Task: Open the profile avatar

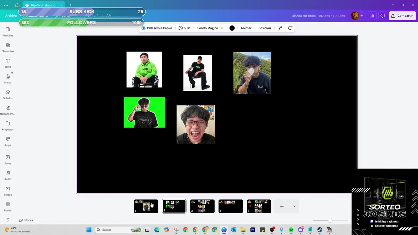Action: [x=355, y=16]
